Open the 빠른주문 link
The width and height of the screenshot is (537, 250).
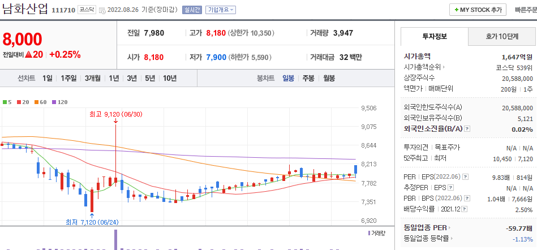(526, 10)
